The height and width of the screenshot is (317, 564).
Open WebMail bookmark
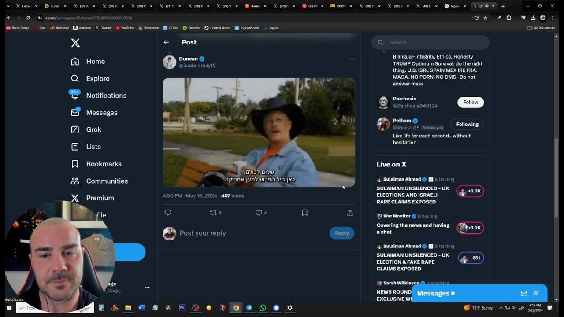pos(59,28)
